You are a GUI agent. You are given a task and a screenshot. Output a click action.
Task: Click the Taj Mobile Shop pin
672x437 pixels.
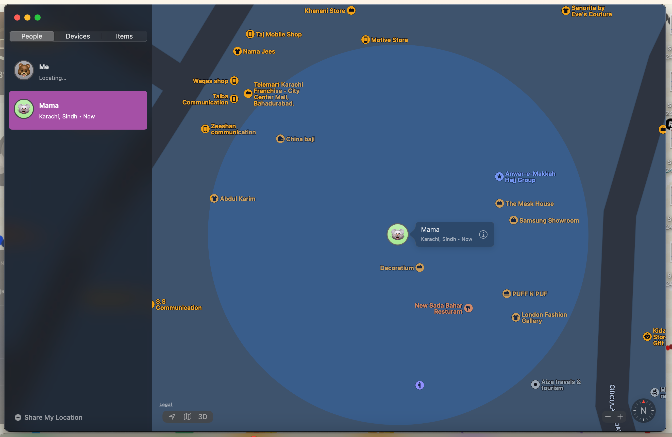coord(250,34)
